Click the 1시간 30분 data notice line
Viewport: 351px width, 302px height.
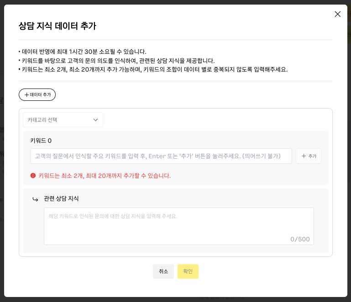(84, 52)
